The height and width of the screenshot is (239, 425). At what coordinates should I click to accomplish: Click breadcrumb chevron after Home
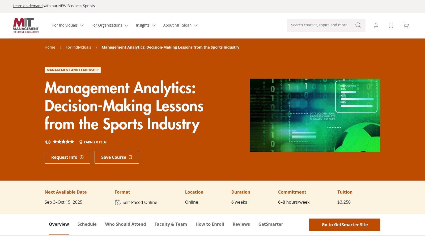[61, 47]
